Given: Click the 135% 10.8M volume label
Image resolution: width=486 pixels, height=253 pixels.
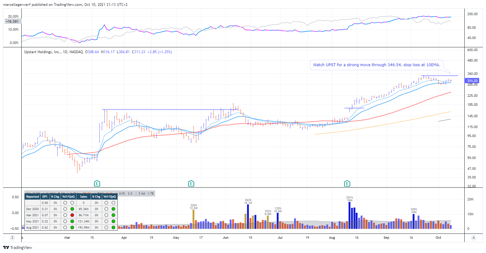Looking at the screenshot, I should coord(278,210).
